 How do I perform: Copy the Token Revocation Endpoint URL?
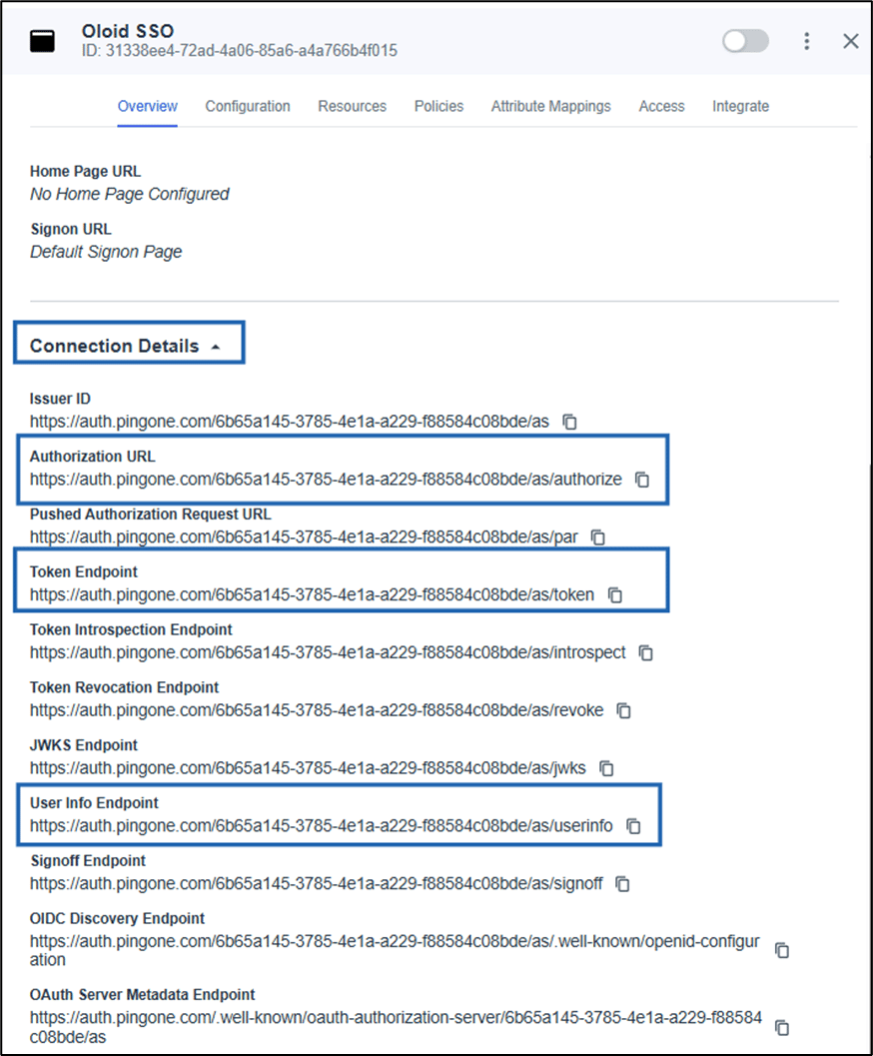(x=624, y=710)
